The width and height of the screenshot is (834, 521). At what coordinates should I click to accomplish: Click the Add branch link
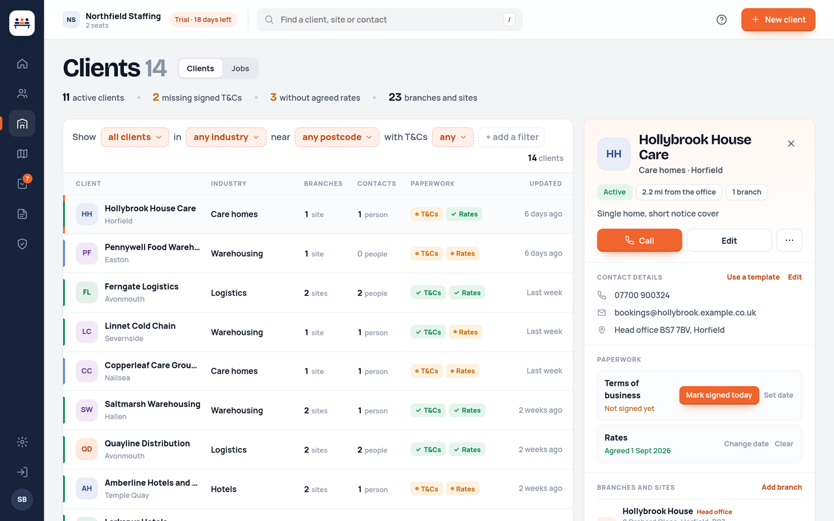pyautogui.click(x=782, y=487)
